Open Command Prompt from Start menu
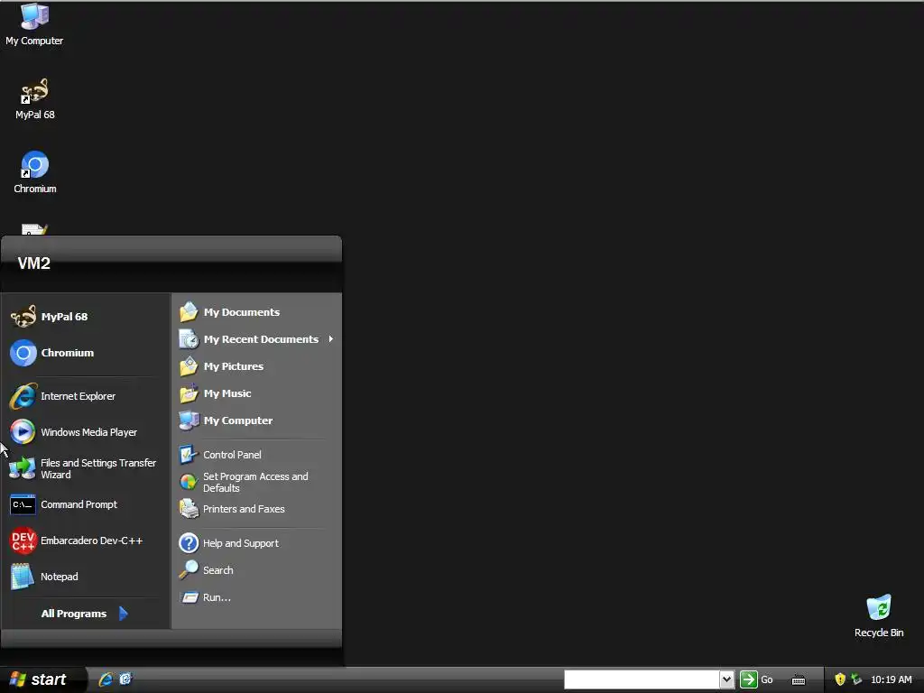Screen dimensions: 924x693 click(86, 504)
